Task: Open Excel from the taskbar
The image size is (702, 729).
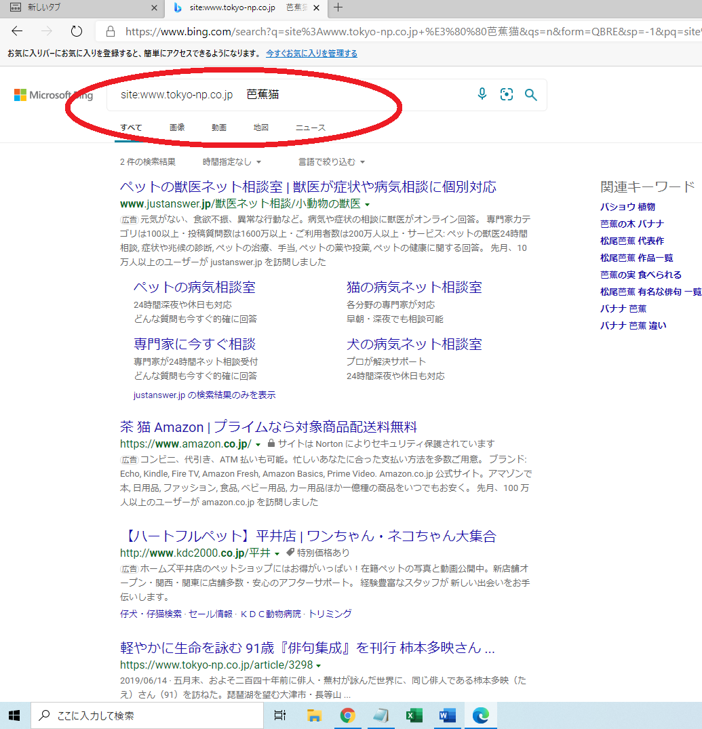Action: (414, 715)
